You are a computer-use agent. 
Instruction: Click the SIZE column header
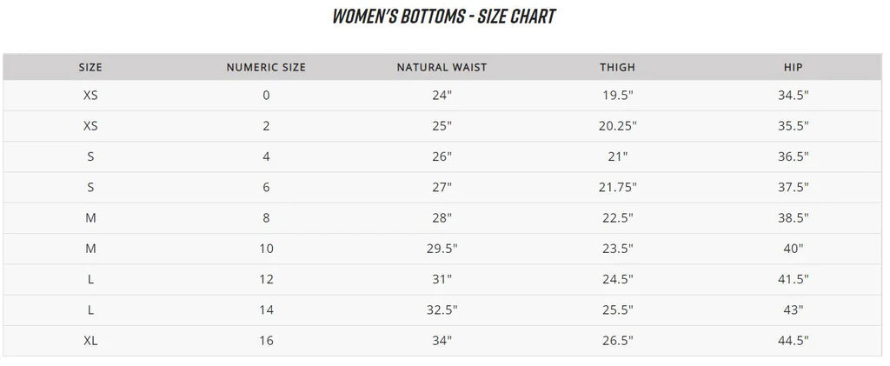[90, 67]
